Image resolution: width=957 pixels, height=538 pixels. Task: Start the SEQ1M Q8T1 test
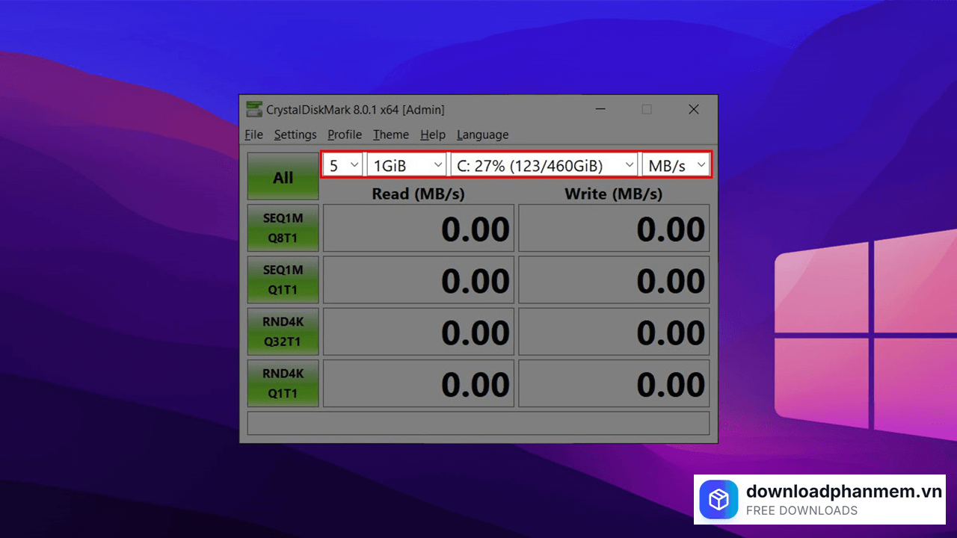tap(283, 228)
